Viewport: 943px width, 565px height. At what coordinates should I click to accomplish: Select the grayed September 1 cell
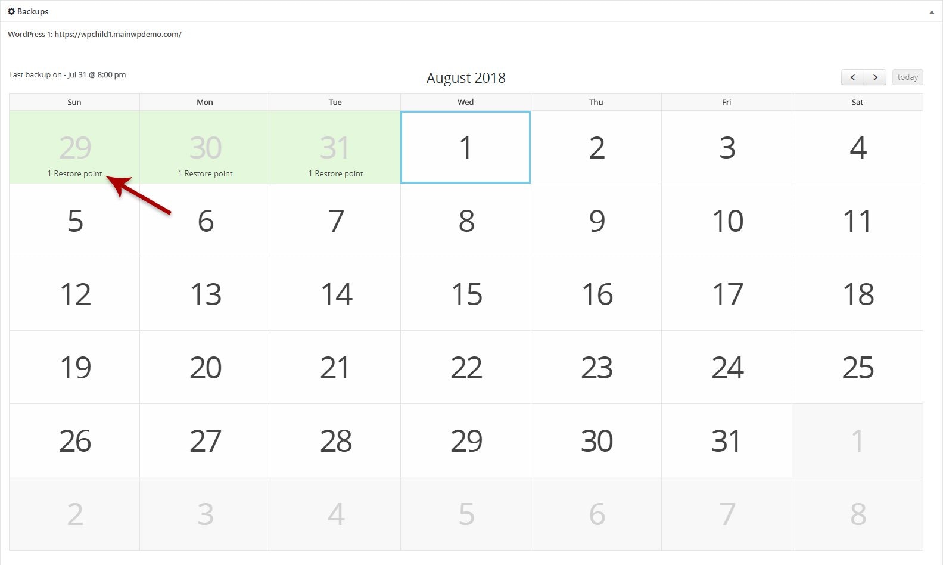tap(857, 440)
